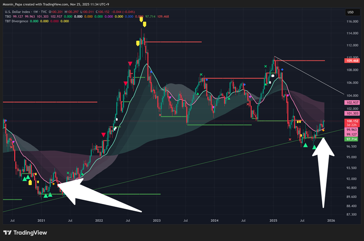Select the orange diamond marker near current price
This screenshot has height=241, width=364.
pos(323,130)
